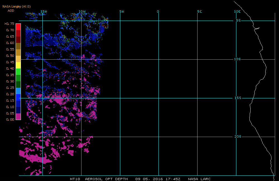The height and width of the screenshot is (181, 279).
Task: Click the ">0.75" legend value
Action: coord(9,24)
